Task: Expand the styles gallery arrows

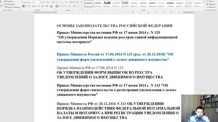Action: (203, 6)
